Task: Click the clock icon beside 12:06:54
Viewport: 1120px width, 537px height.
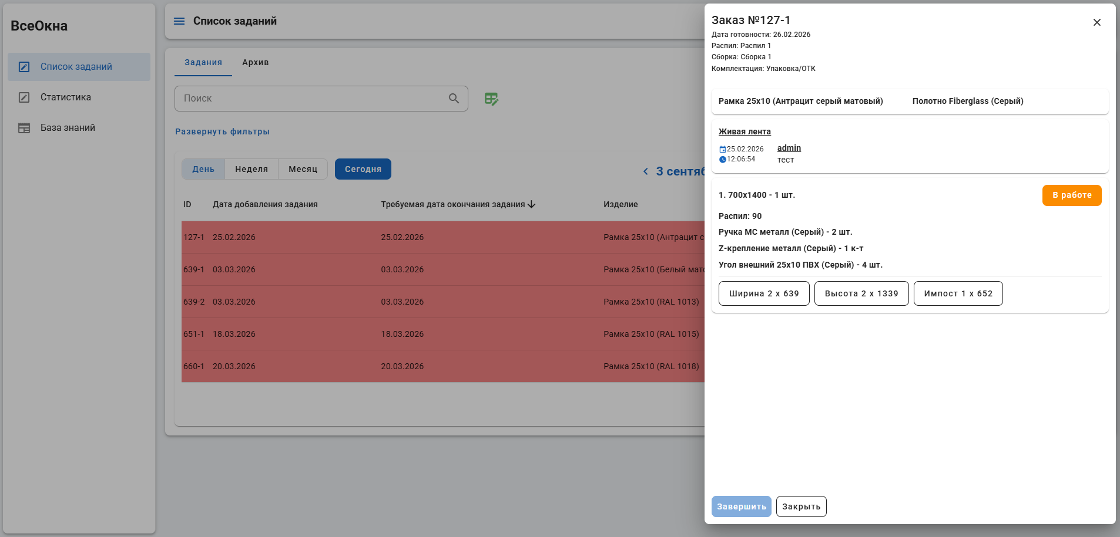Action: click(722, 160)
